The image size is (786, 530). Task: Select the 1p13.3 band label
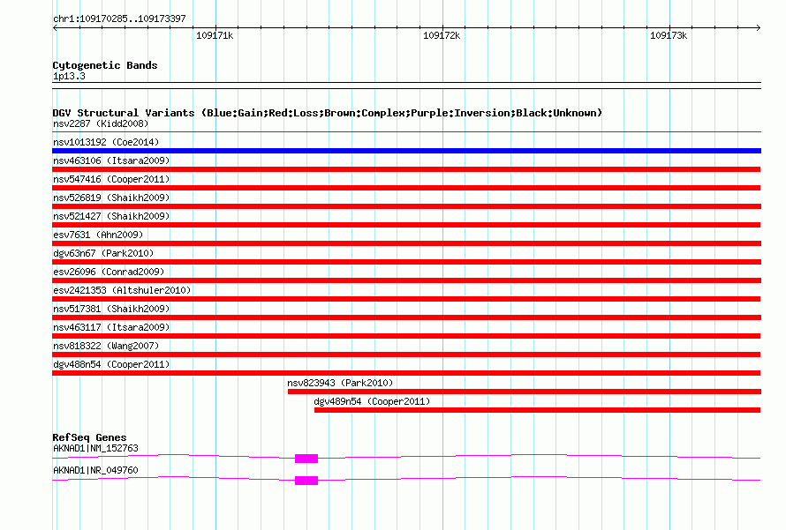(69, 76)
